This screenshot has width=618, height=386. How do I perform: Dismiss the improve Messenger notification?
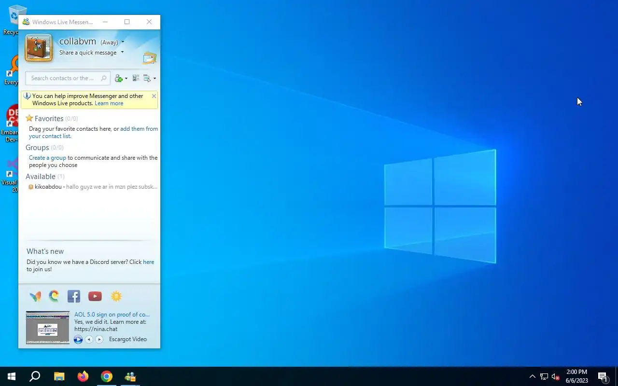pyautogui.click(x=154, y=96)
